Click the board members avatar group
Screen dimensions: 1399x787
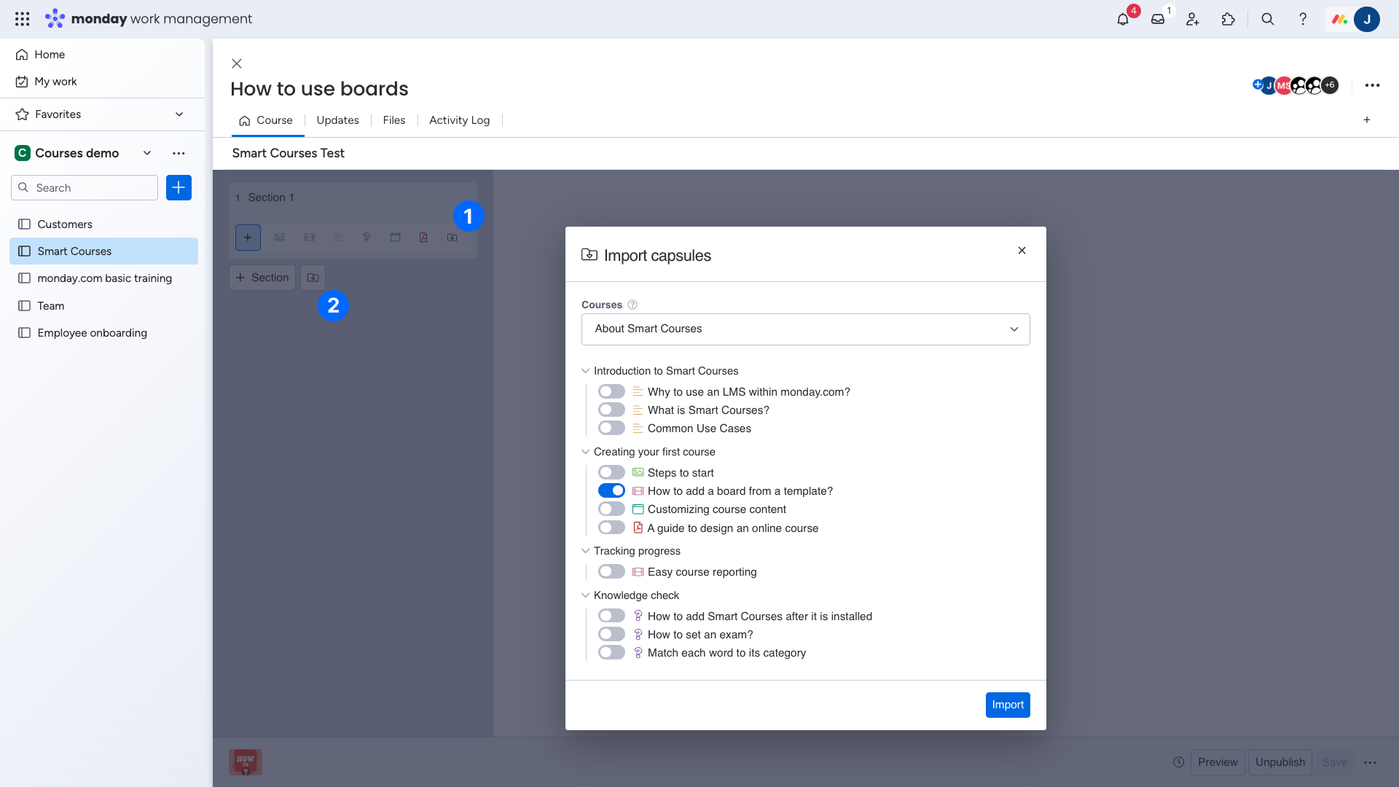coord(1296,85)
